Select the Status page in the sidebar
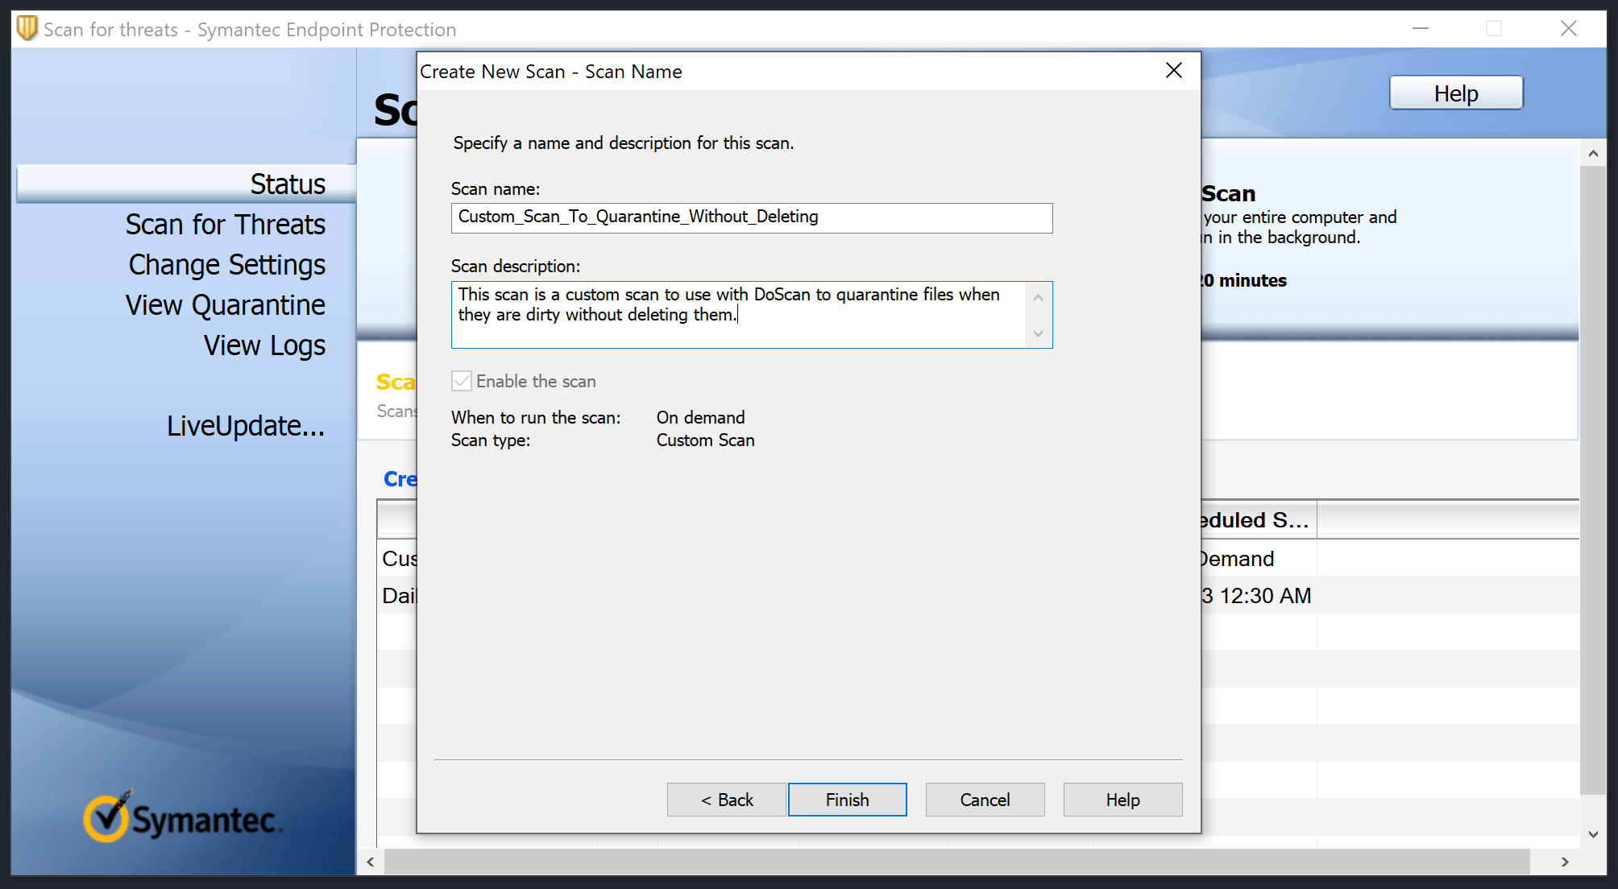Screen dimensions: 1618x889 coord(287,184)
